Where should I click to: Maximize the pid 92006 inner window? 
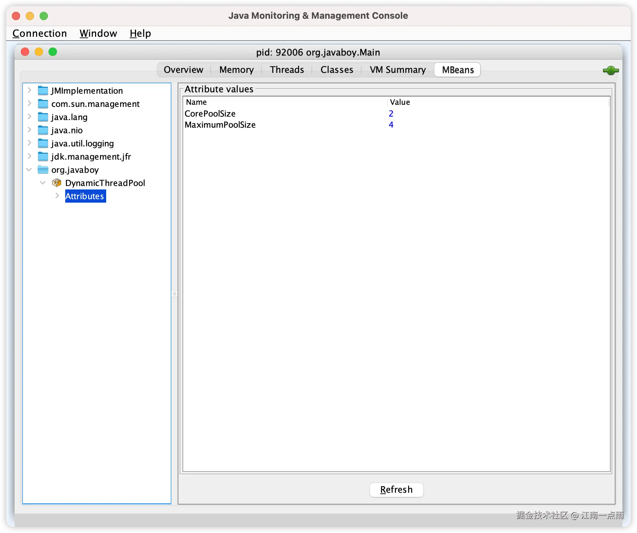click(x=53, y=52)
